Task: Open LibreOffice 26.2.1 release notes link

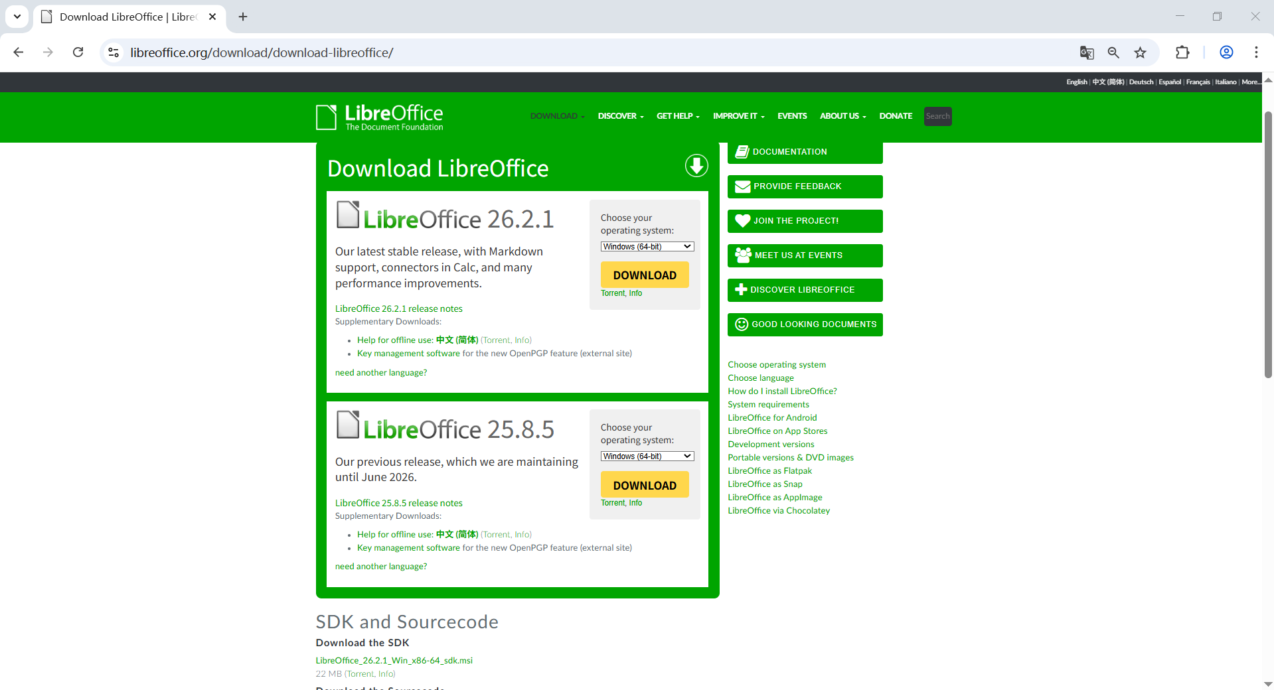Action: pyautogui.click(x=398, y=309)
